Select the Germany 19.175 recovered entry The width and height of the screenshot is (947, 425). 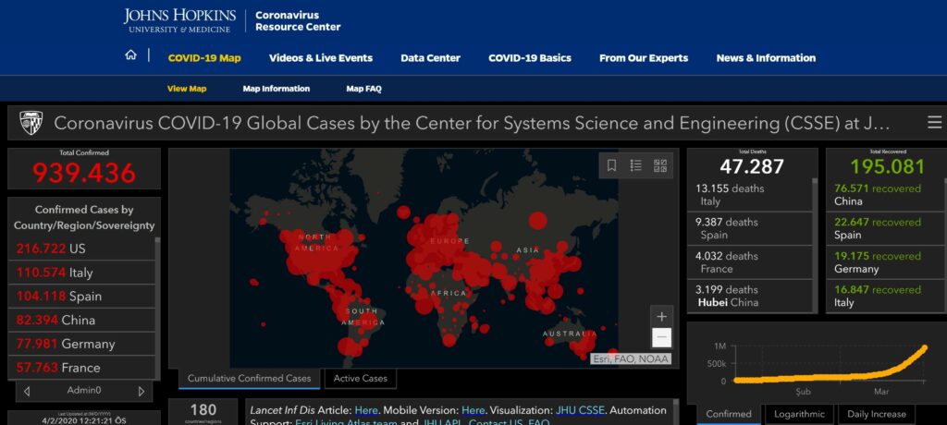click(x=885, y=262)
